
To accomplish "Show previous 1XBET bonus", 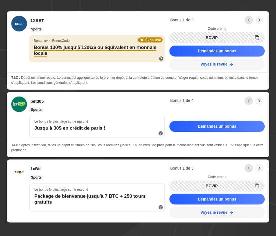I will point(249,20).
